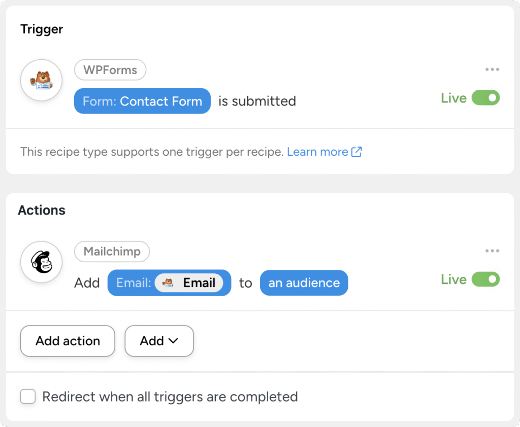Select the WPForms integration badge
Viewport: 520px width, 427px height.
tap(110, 69)
